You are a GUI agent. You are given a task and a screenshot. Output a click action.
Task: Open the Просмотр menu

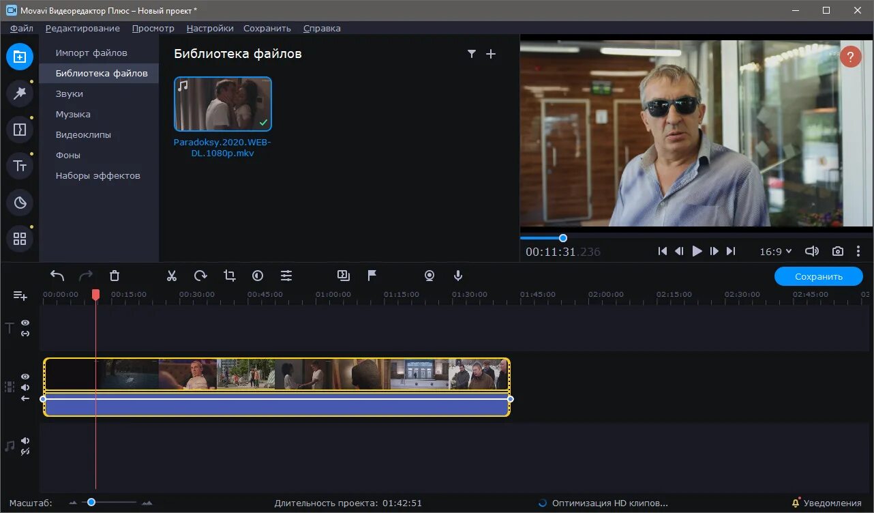click(153, 28)
